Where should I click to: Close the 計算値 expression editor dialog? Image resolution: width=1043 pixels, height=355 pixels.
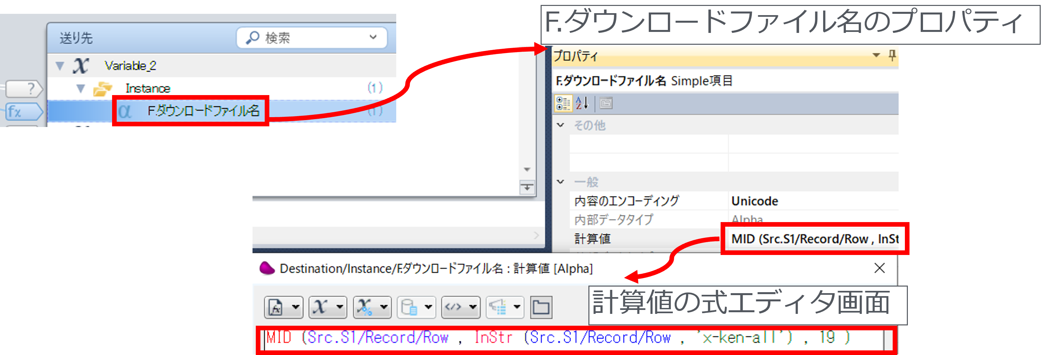pyautogui.click(x=879, y=268)
